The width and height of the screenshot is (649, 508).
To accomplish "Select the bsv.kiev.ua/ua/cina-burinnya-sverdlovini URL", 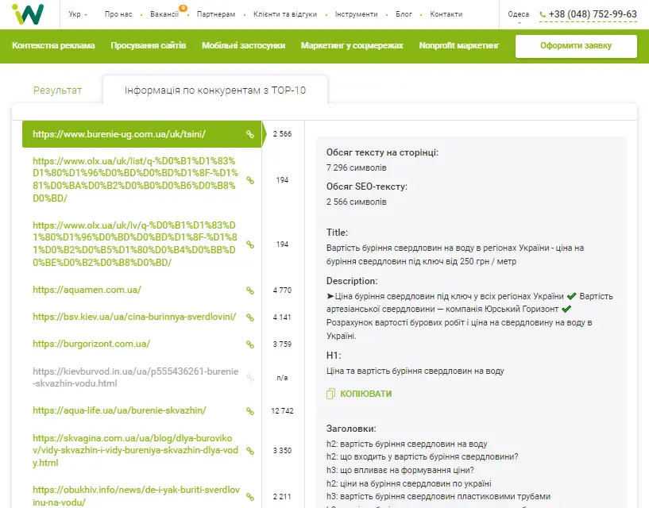I will (134, 317).
